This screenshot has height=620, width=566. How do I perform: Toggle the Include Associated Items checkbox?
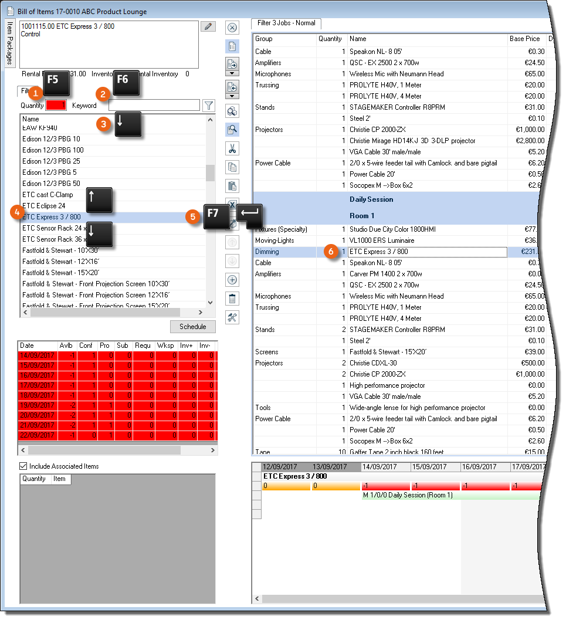[23, 466]
